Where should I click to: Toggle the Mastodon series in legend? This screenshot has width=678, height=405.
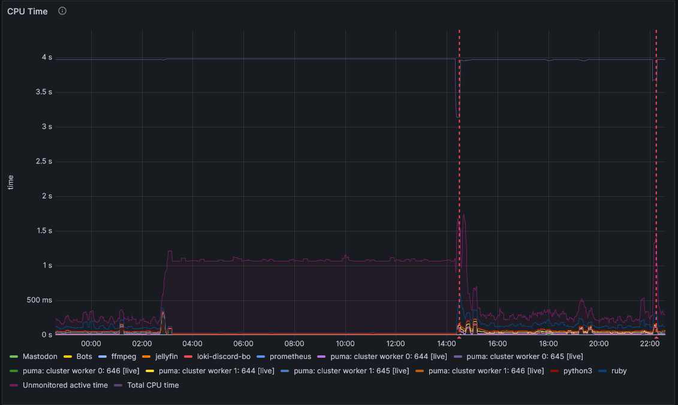[x=40, y=357]
